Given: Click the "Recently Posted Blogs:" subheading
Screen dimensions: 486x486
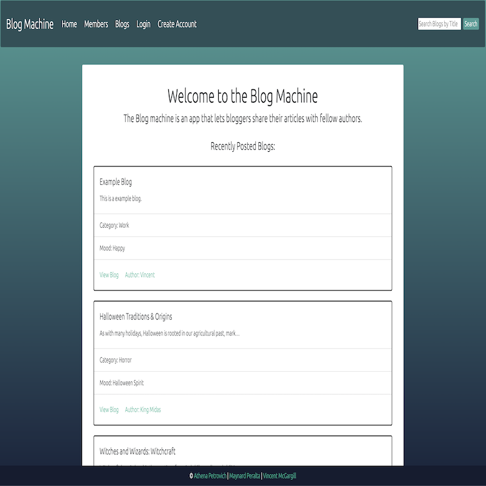Looking at the screenshot, I should (x=242, y=146).
